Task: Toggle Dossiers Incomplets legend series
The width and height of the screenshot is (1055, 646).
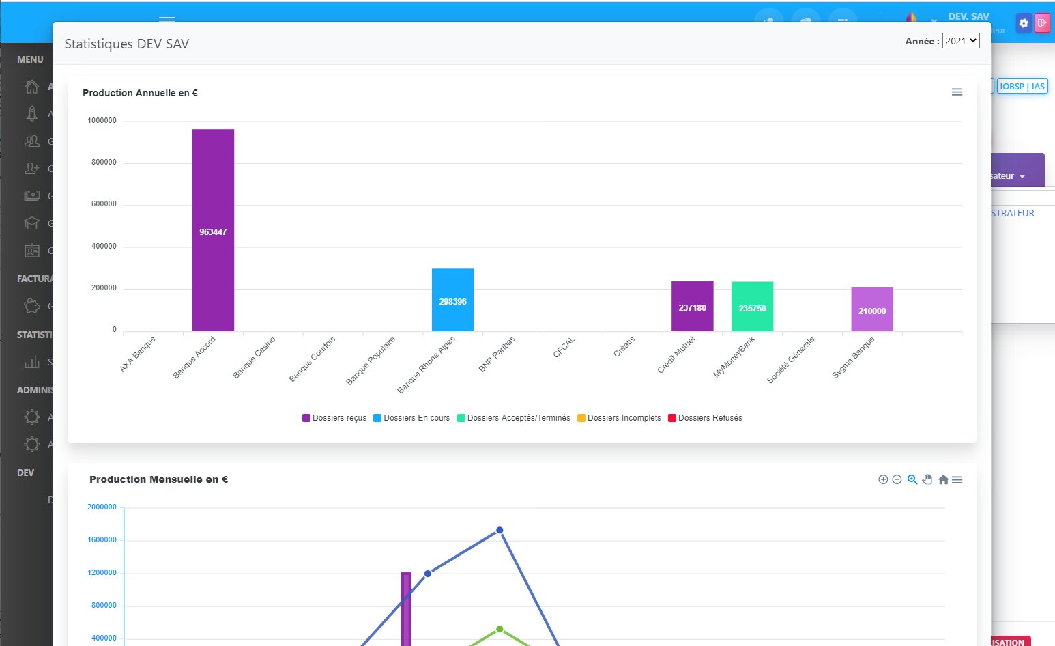Action: pos(619,418)
